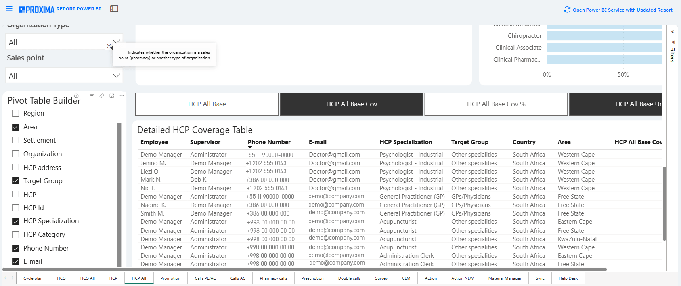Click the filter icon on Pivot Table Builder
This screenshot has width=681, height=286.
(92, 96)
